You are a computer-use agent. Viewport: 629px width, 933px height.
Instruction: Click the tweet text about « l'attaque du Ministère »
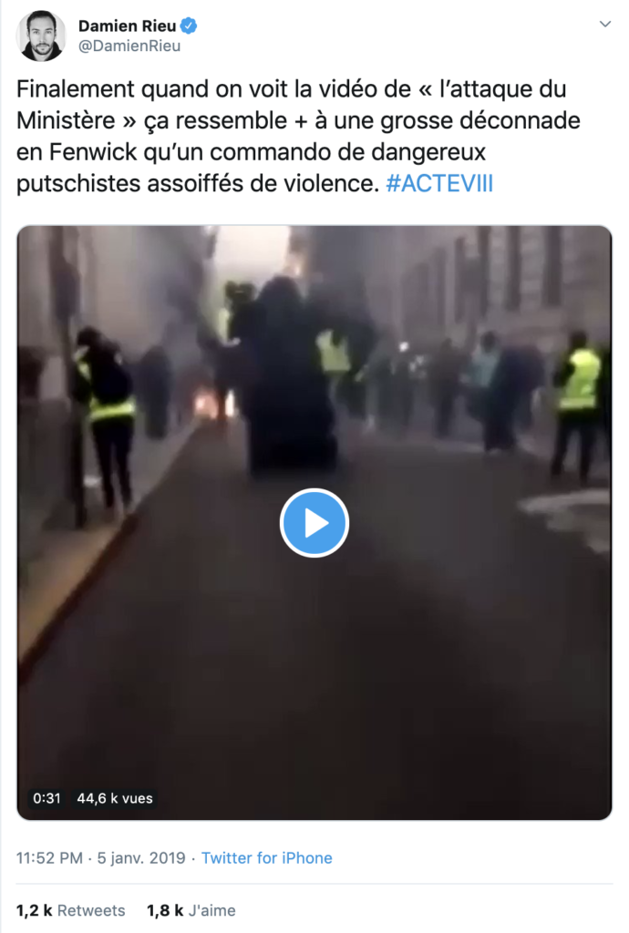[x=298, y=137]
